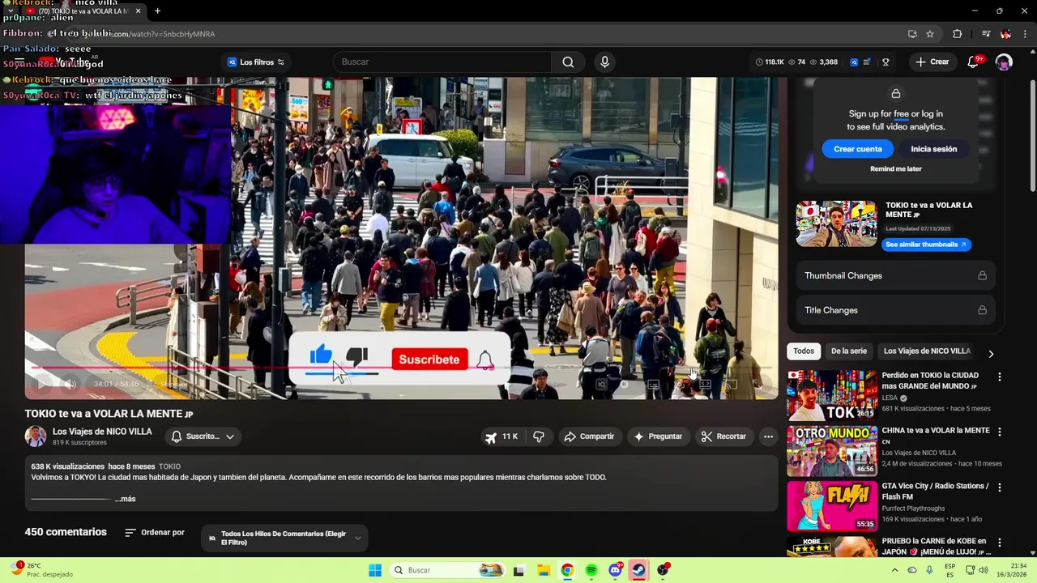Open channel avatar of Los Viajes de NICO VILLA
This screenshot has height=583, width=1037.
[35, 436]
